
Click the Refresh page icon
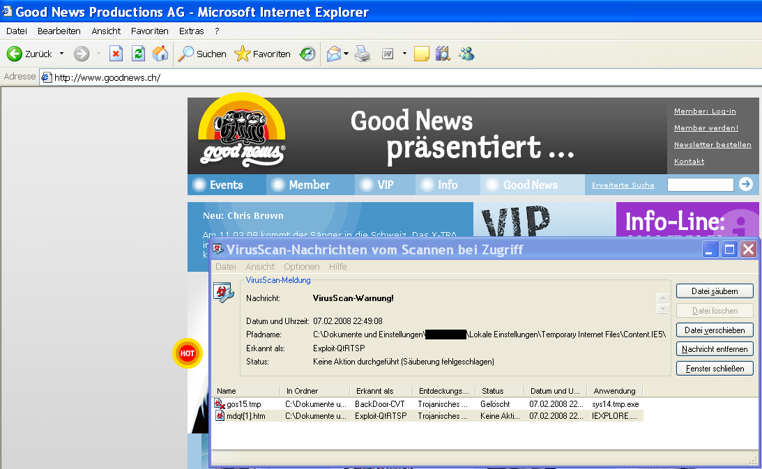pyautogui.click(x=139, y=54)
